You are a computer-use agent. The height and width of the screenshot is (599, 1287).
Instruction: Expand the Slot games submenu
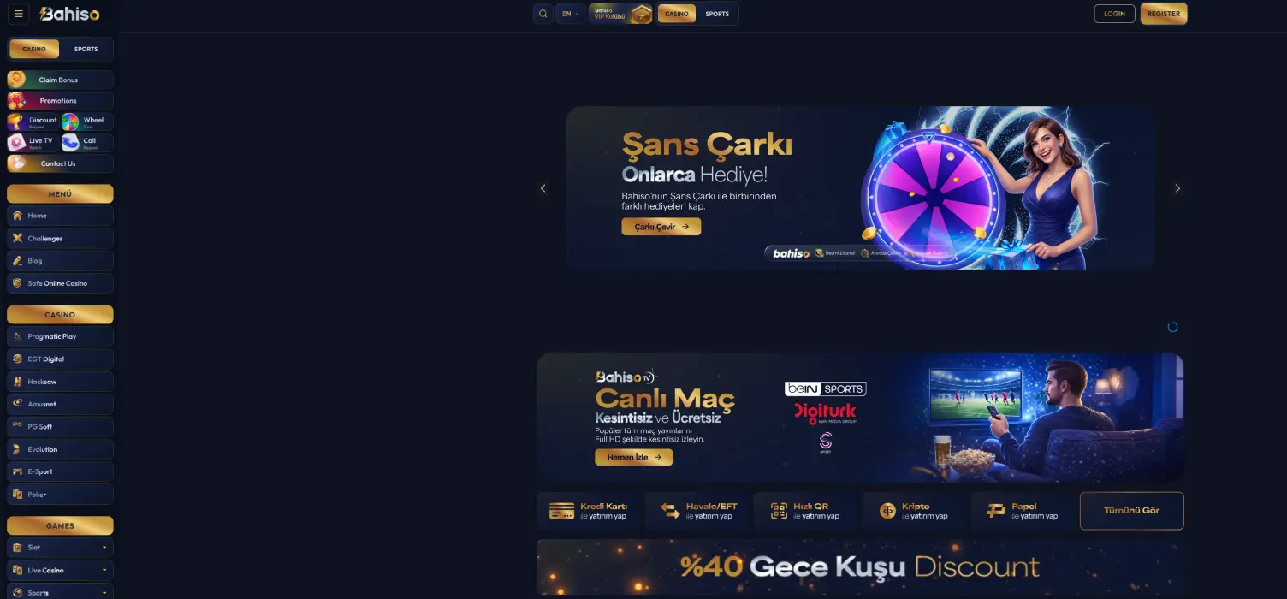(60, 548)
